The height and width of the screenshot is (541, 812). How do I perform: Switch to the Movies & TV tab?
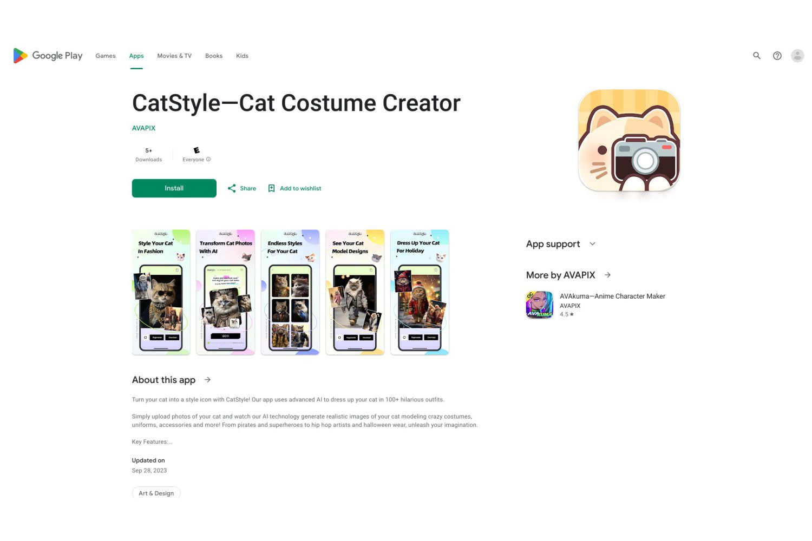[174, 56]
